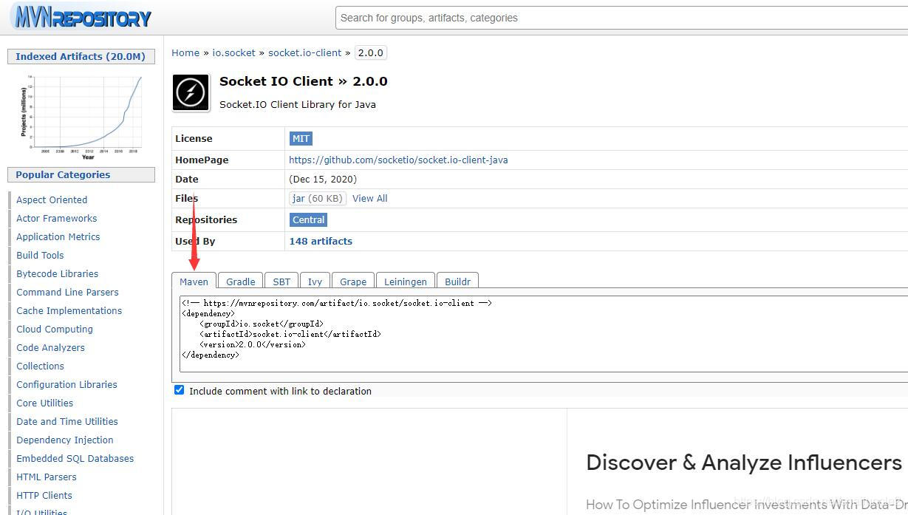The width and height of the screenshot is (908, 515).
Task: Toggle Include comment with link checkbox
Action: [x=179, y=390]
